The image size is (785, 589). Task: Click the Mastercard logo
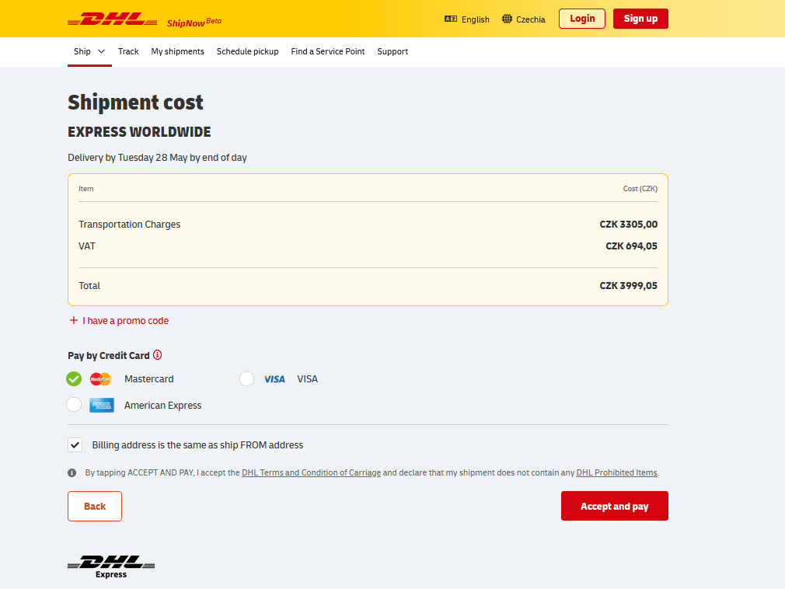pyautogui.click(x=100, y=379)
